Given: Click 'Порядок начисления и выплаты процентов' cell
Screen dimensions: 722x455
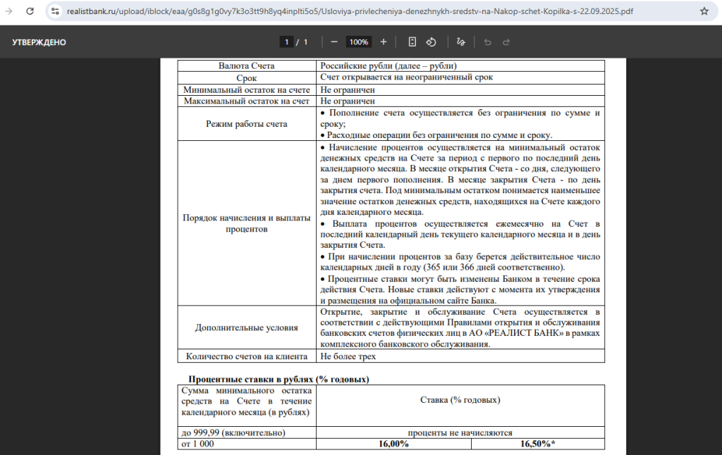Looking at the screenshot, I should (246, 223).
